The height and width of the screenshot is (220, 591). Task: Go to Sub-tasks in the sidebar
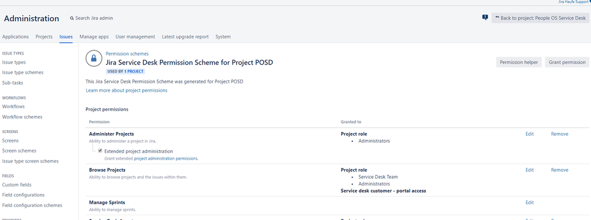coord(12,83)
